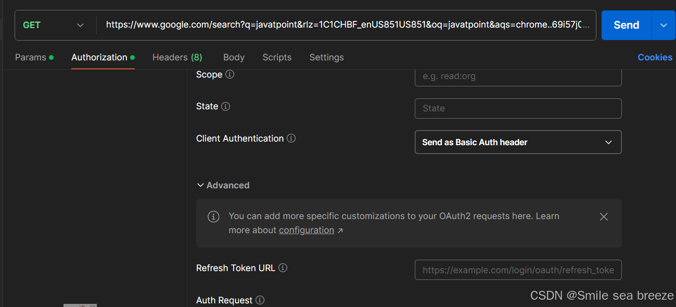Click the Refresh Token URL info icon
This screenshot has width=676, height=307.
click(x=283, y=267)
